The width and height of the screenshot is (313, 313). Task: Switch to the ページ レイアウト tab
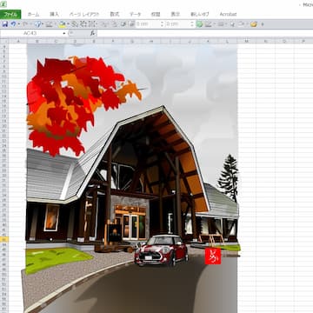click(84, 14)
